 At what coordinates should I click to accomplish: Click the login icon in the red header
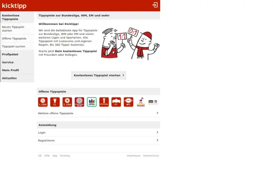155,5
